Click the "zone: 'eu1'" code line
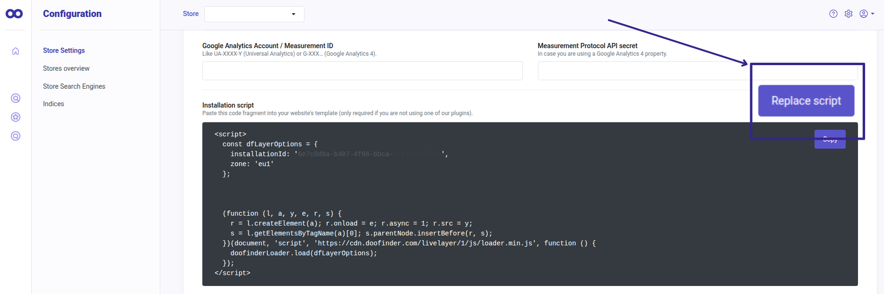The width and height of the screenshot is (884, 294). coord(252,164)
